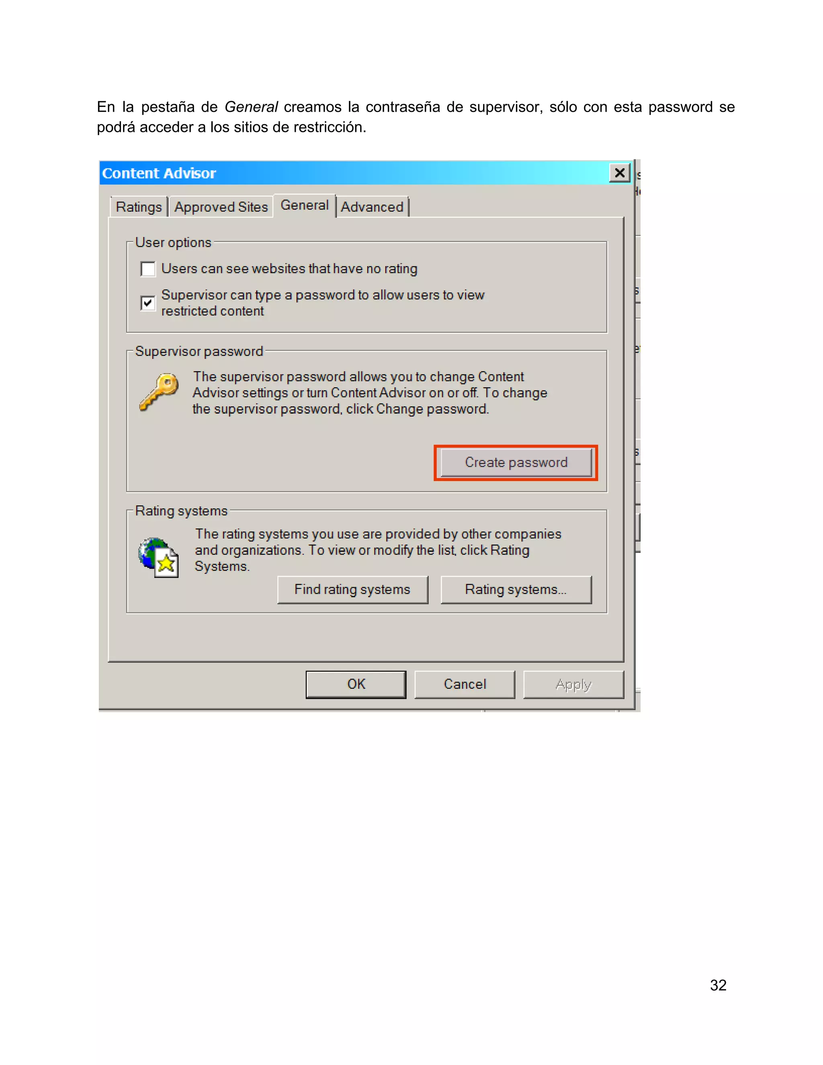Click Find rating systems button
Image resolution: width=823 pixels, height=1065 pixels.
[352, 590]
